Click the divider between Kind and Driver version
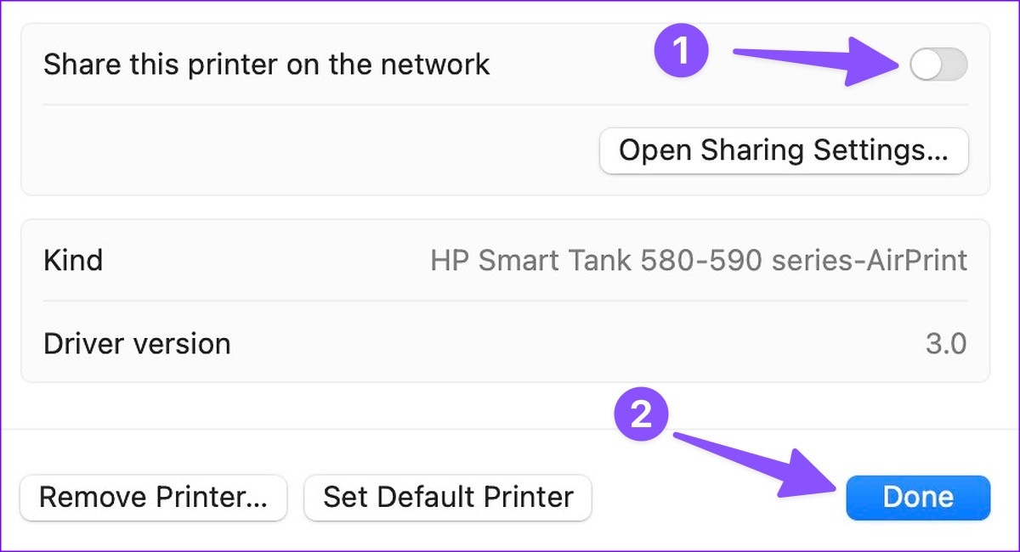The width and height of the screenshot is (1020, 552). tap(505, 301)
